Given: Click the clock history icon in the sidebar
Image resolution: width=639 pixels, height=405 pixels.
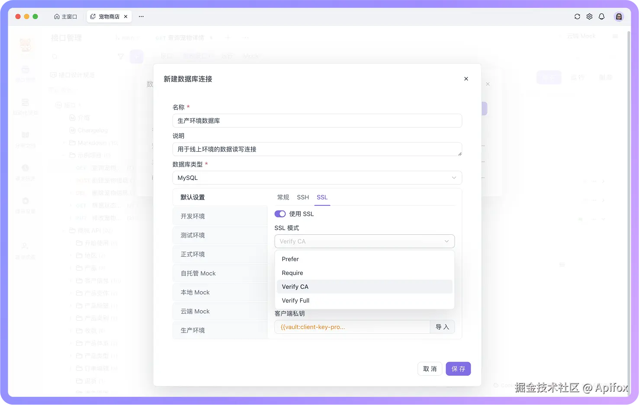Looking at the screenshot, I should (26, 171).
